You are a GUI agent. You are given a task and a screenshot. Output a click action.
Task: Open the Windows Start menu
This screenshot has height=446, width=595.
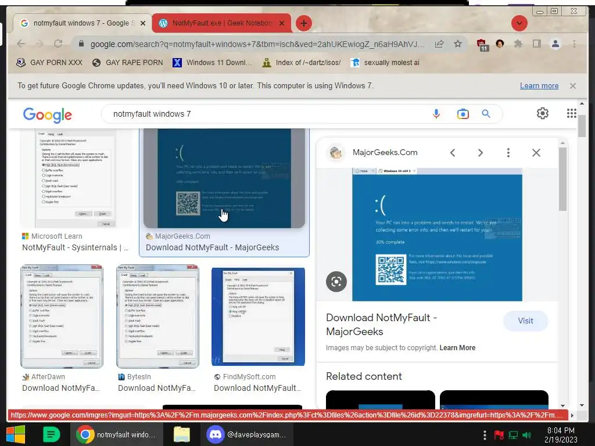[x=16, y=434]
